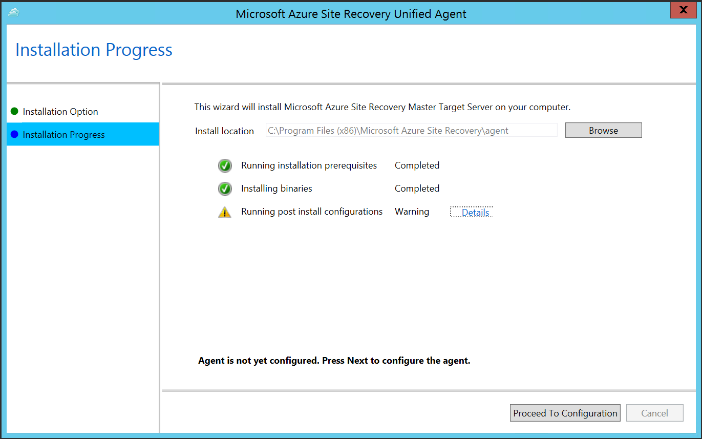
Task: Click the Completed status for Installing binaries
Action: [x=417, y=189]
